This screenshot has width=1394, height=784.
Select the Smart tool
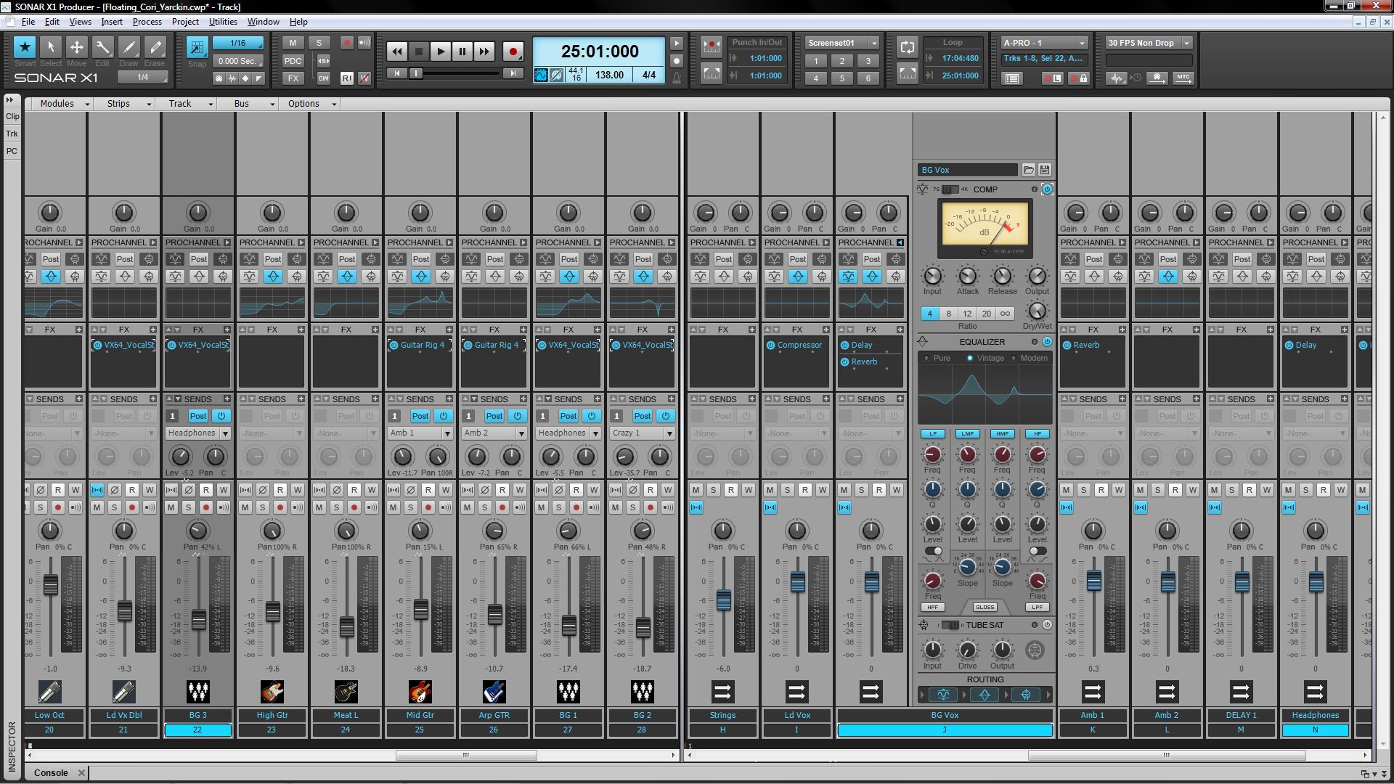click(25, 47)
